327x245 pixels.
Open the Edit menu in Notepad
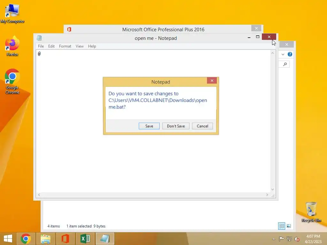(x=51, y=46)
